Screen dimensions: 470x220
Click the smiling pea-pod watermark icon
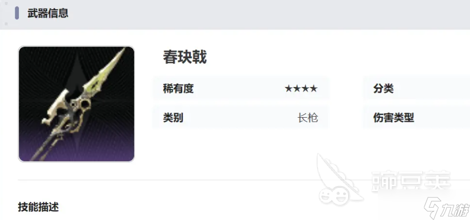(339, 180)
